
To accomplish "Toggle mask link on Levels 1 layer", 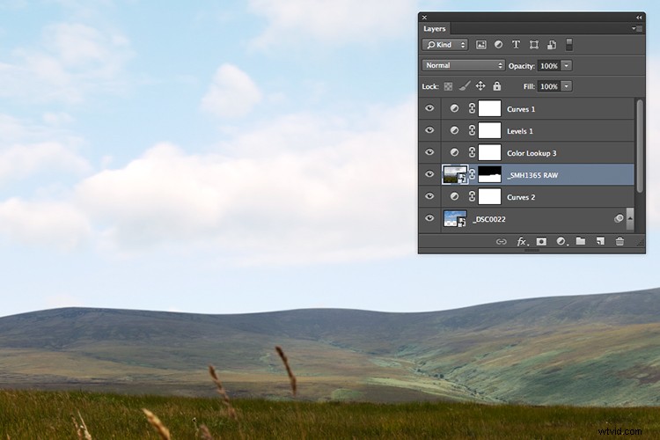I will tap(472, 130).
